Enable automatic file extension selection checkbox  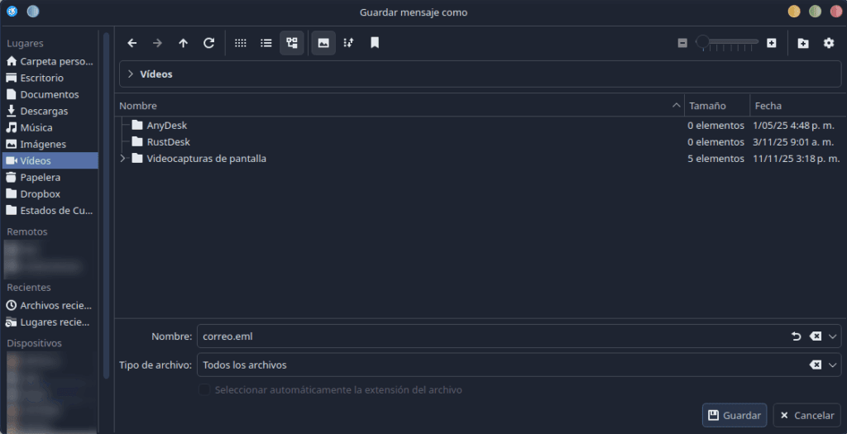point(204,389)
